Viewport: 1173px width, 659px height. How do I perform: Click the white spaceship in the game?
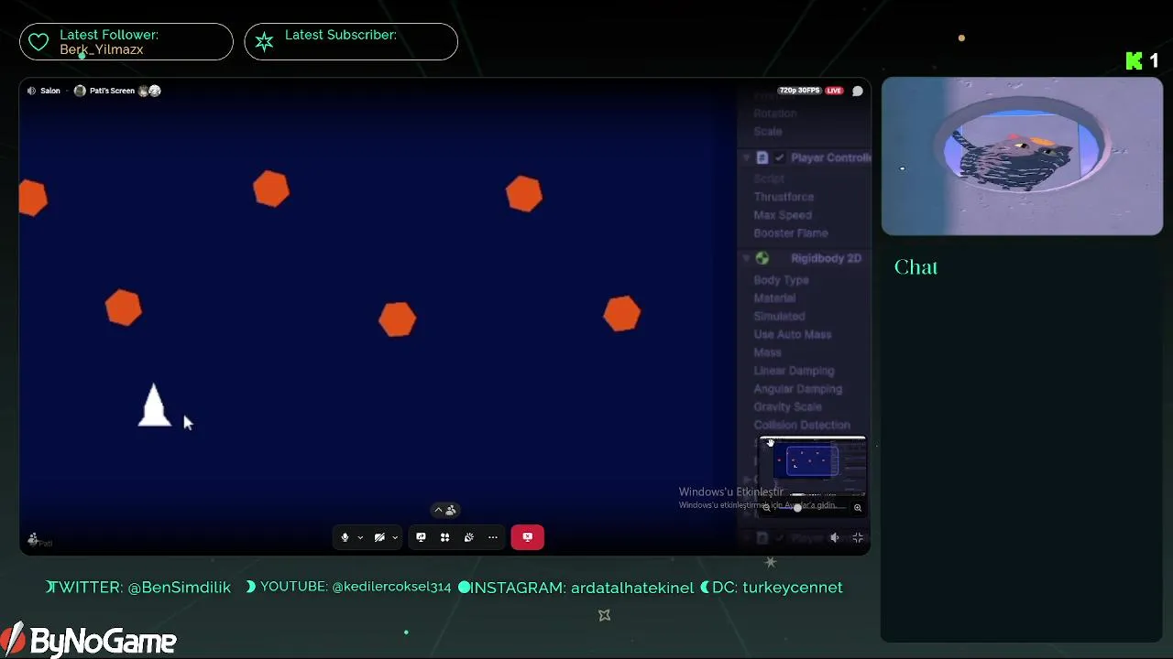[154, 405]
